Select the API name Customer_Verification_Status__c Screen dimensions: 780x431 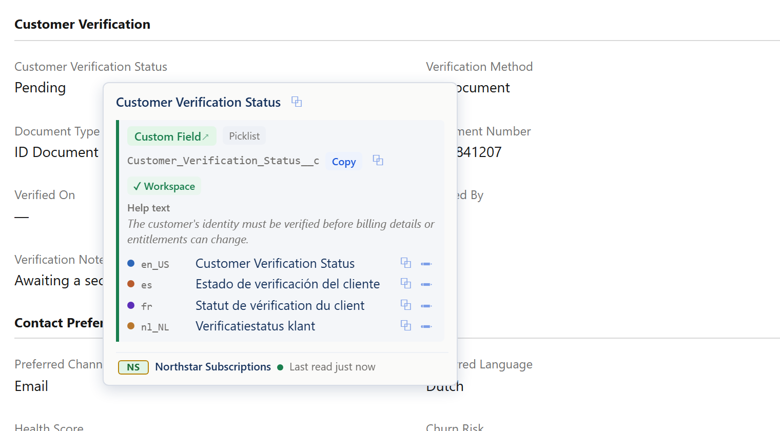223,161
